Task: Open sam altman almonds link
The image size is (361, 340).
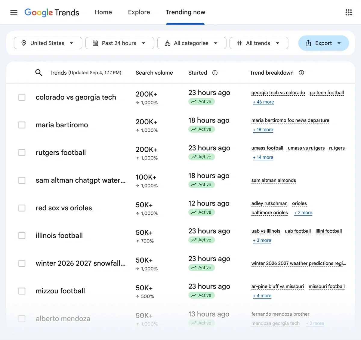Action: tap(274, 180)
